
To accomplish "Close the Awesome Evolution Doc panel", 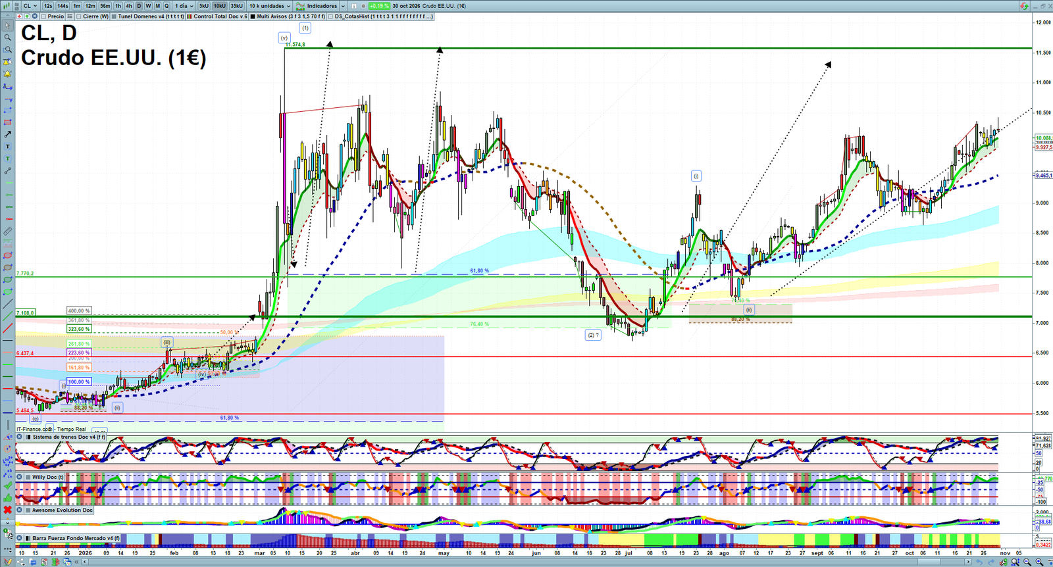I will [x=19, y=510].
